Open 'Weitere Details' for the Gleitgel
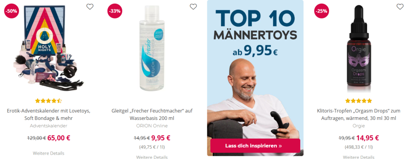This screenshot has height=159, width=405. tap(152, 157)
